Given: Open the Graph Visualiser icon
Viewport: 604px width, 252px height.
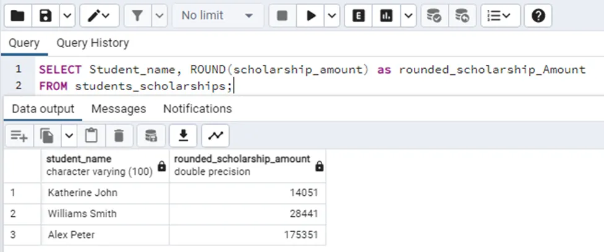Looking at the screenshot, I should (215, 135).
